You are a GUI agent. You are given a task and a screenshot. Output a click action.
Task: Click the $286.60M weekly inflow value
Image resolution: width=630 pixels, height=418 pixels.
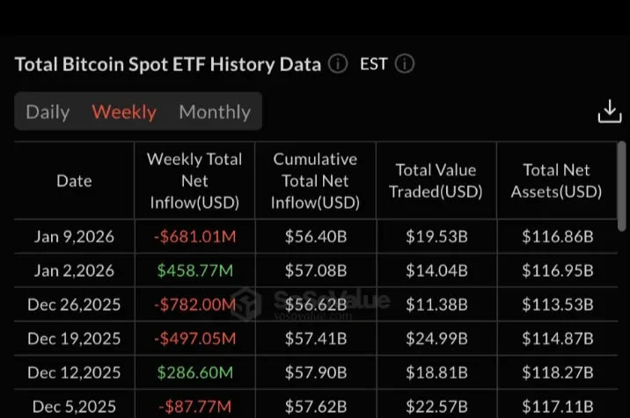coord(194,373)
